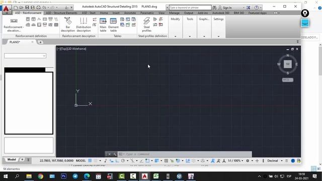
Task: Insert a Main table
Action: tap(103, 25)
